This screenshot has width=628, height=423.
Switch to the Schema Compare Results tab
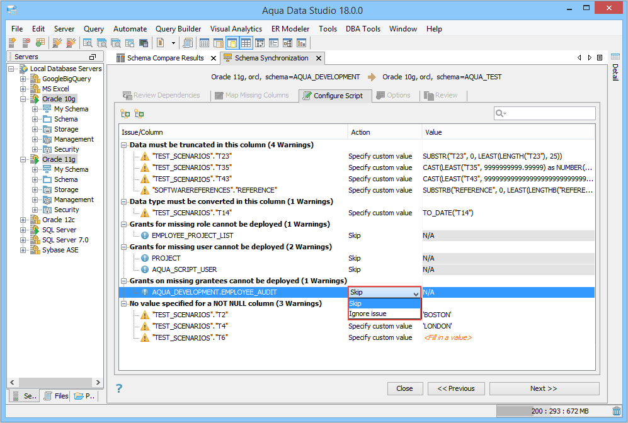coord(166,58)
